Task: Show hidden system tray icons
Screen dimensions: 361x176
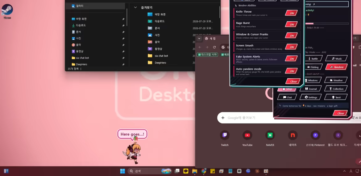Action: point(344,171)
